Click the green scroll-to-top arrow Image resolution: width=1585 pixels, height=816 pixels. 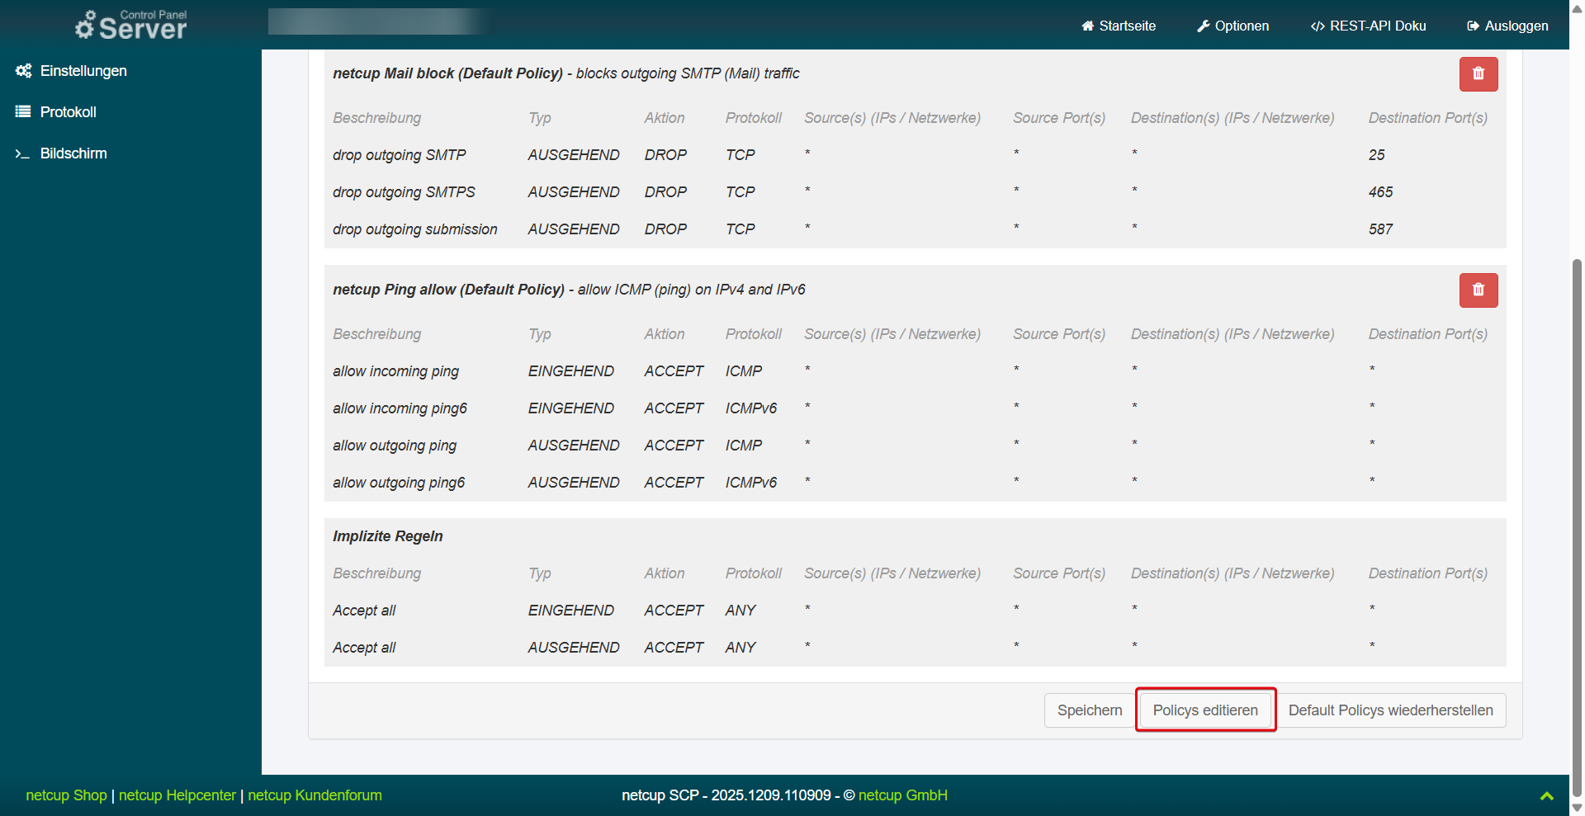pyautogui.click(x=1546, y=796)
